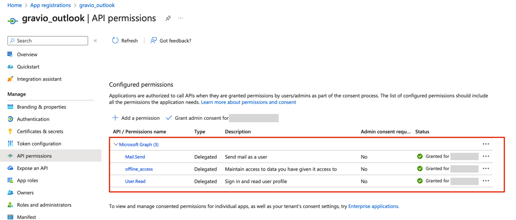Click the Token configuration bars icon

pyautogui.click(x=10, y=143)
